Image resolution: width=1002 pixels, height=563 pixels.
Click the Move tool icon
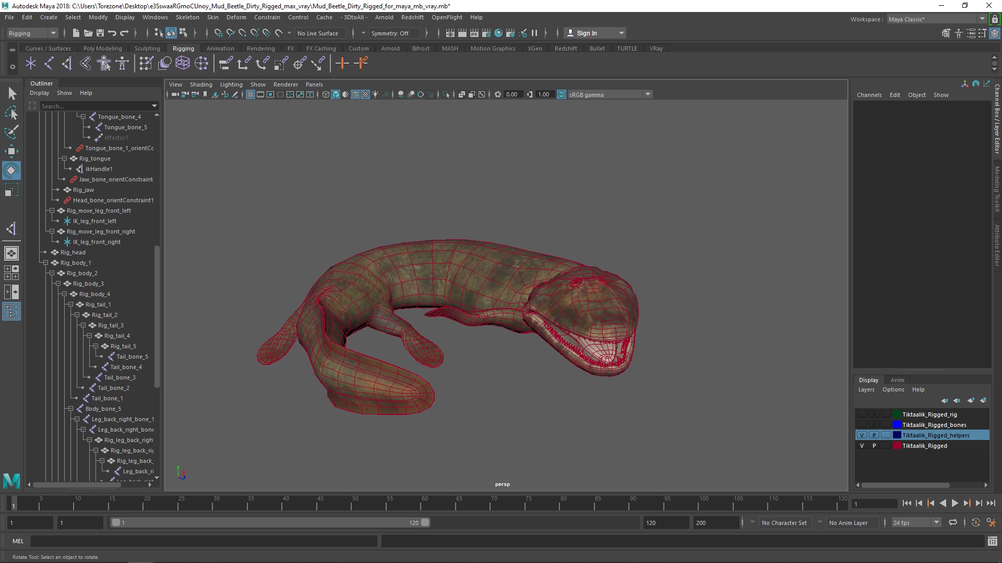pyautogui.click(x=11, y=151)
